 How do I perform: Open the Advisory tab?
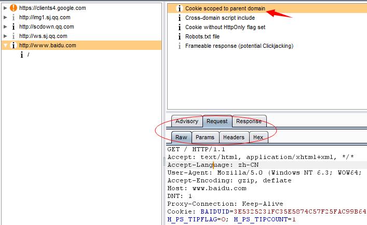coord(187,121)
